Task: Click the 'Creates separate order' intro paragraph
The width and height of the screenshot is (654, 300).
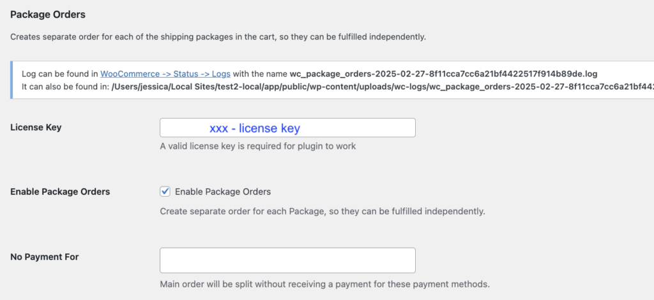Action: click(x=217, y=36)
